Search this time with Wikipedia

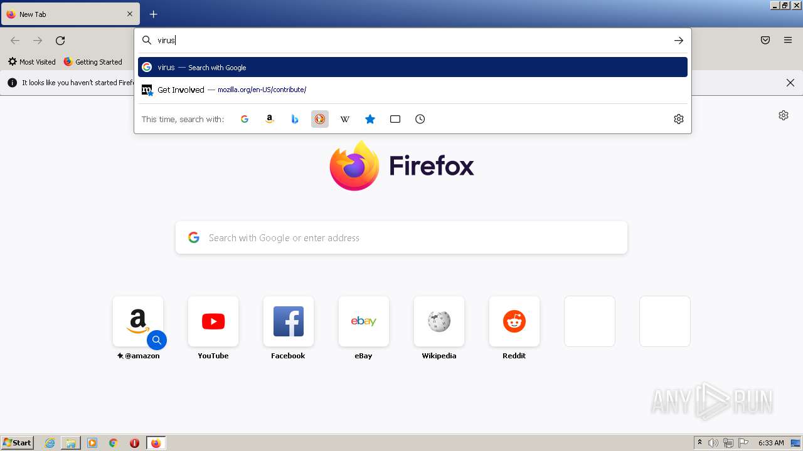(x=345, y=119)
